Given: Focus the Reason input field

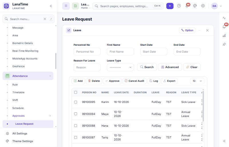Looking at the screenshot, I should pos(87,67).
